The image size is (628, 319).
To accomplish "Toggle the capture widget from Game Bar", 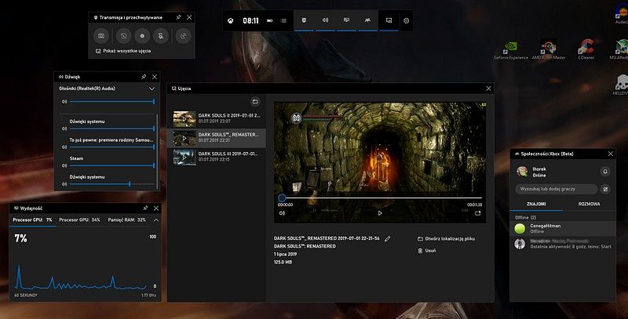I will (304, 20).
